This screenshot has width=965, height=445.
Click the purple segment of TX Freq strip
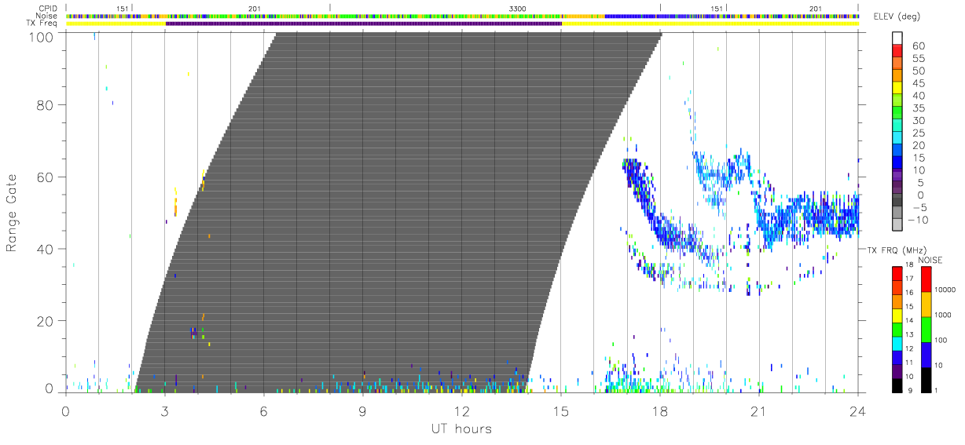364,24
